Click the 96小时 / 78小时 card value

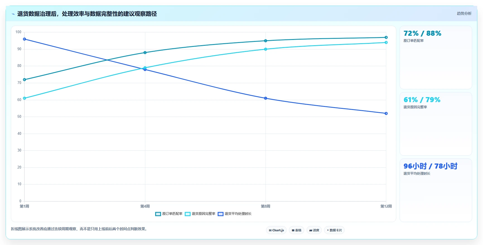pos(430,166)
